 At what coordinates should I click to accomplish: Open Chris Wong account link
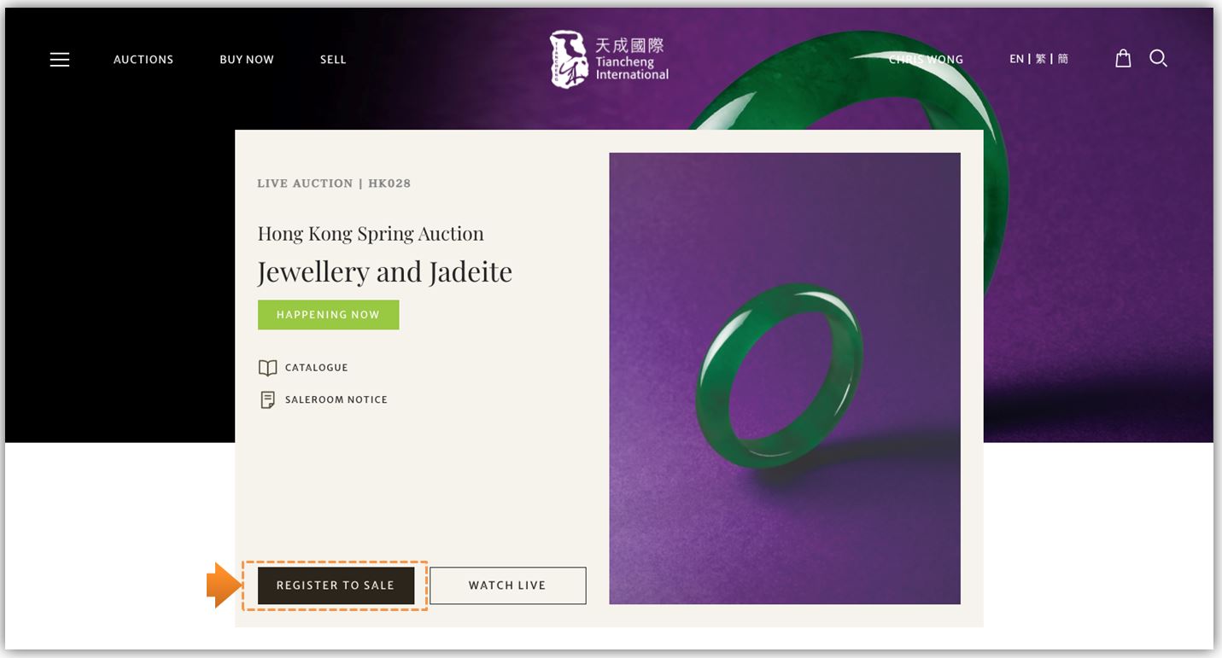click(926, 60)
